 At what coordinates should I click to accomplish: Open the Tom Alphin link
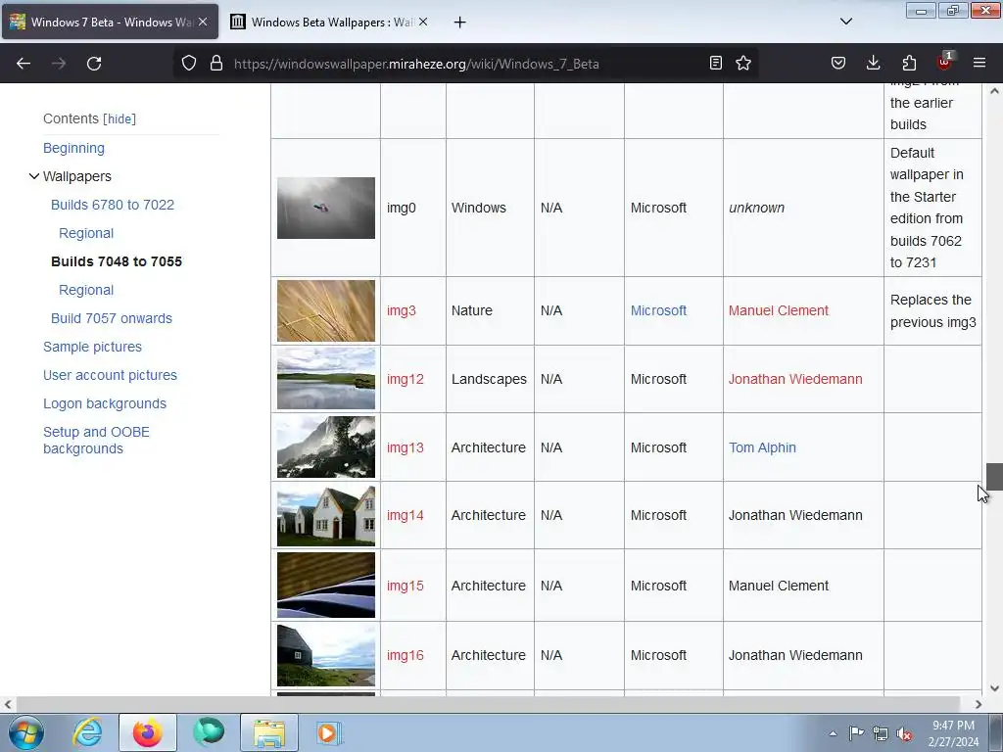pos(762,447)
